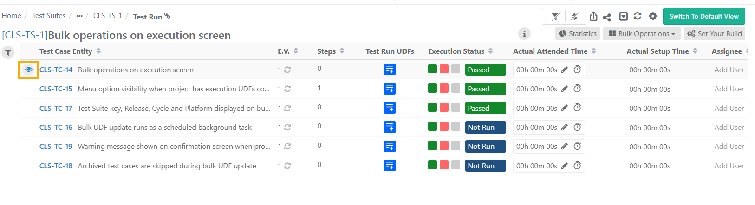Click setup time value for CLS-TC-16
The height and width of the screenshot is (205, 755).
(x=650, y=128)
